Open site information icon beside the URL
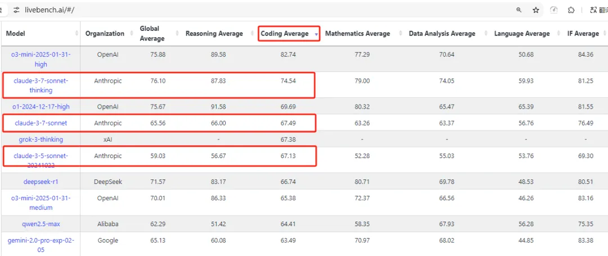Screen dimensions: 608x256 coord(16,10)
